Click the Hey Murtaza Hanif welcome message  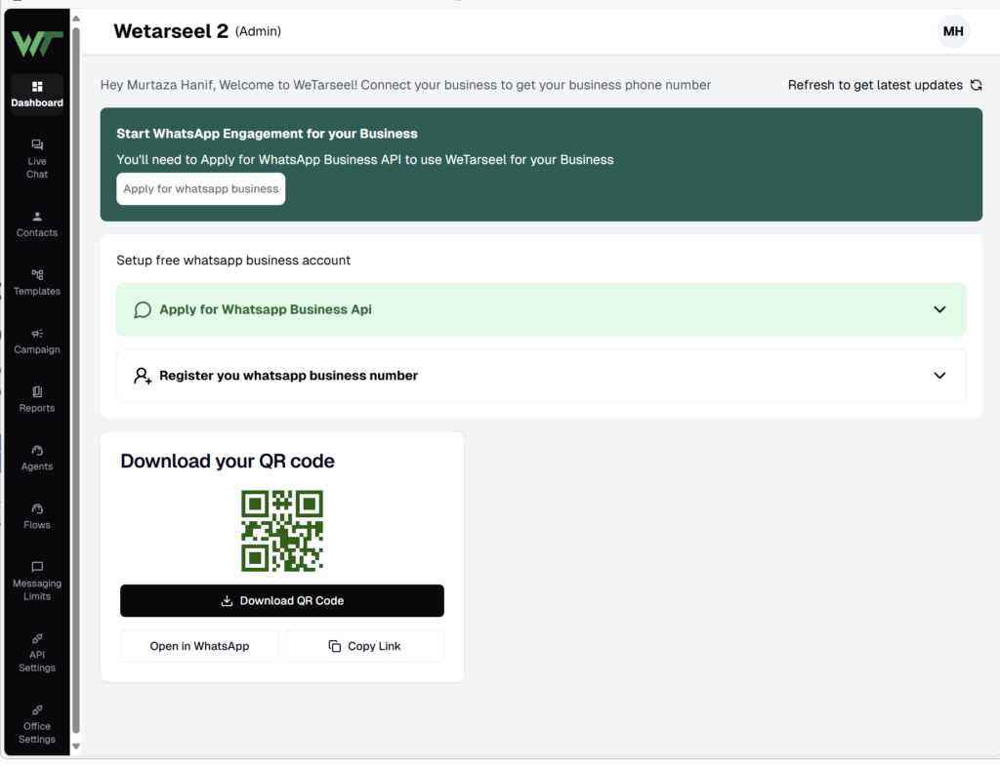click(405, 85)
